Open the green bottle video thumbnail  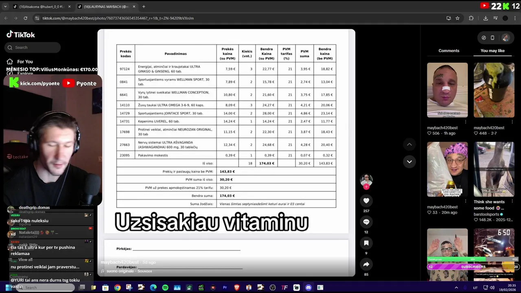point(494,90)
